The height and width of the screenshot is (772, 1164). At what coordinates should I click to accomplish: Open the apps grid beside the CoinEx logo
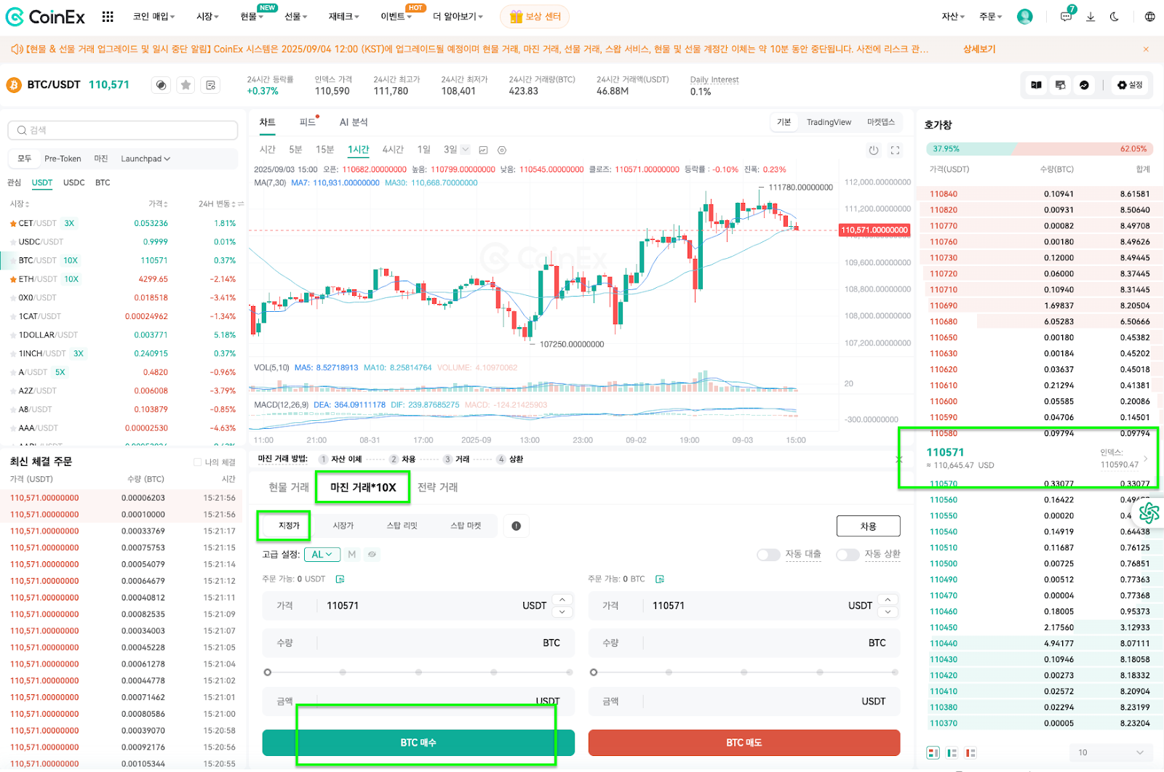(x=107, y=16)
